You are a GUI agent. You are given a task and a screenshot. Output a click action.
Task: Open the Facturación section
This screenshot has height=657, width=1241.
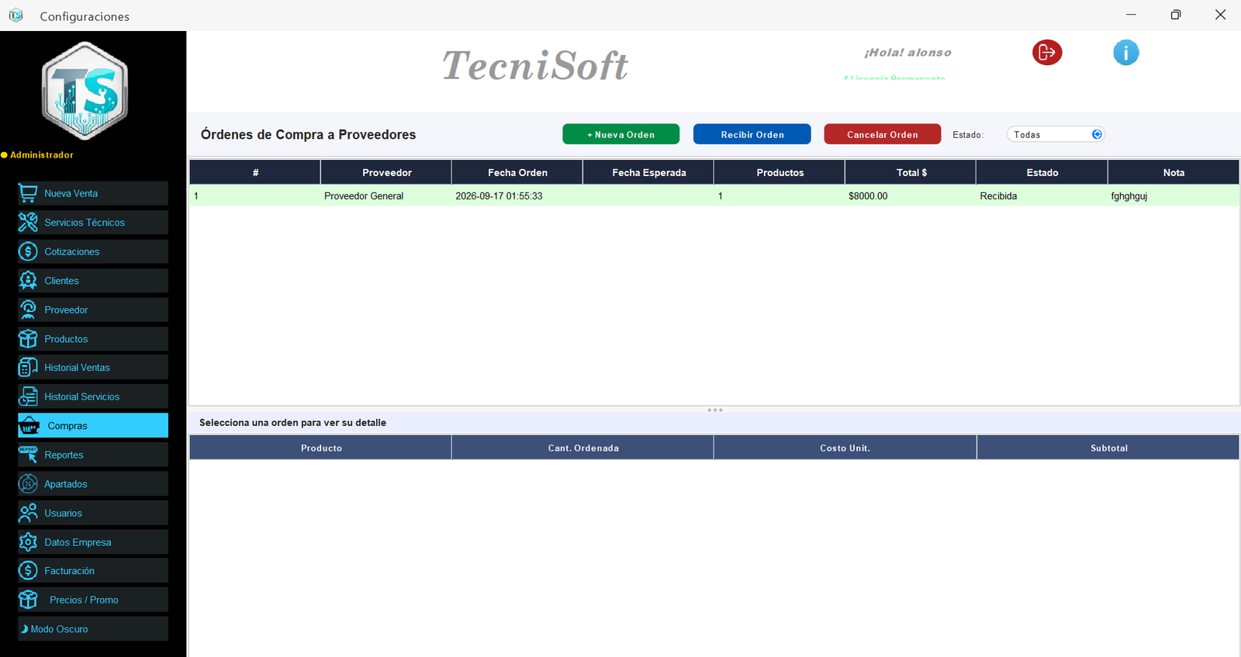click(x=93, y=571)
